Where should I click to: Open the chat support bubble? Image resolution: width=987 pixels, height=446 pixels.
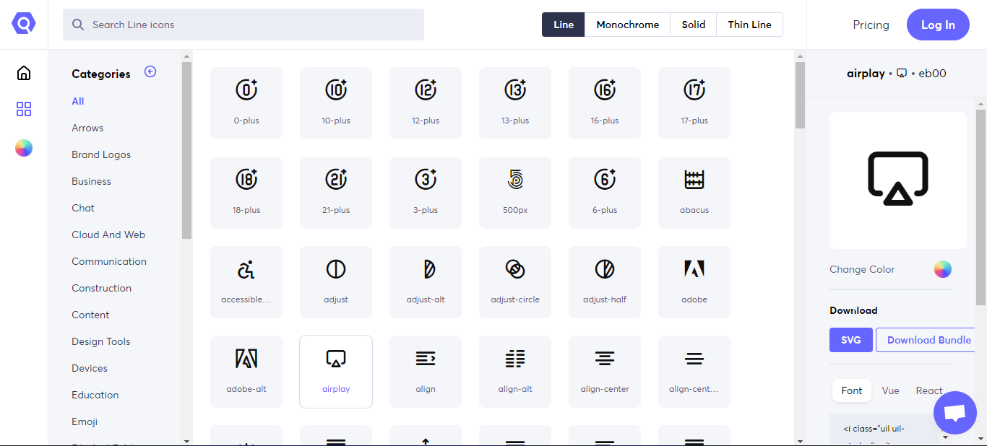[955, 413]
